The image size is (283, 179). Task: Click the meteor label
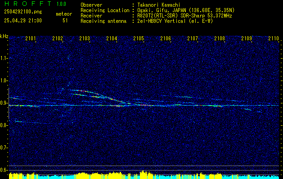(64, 14)
